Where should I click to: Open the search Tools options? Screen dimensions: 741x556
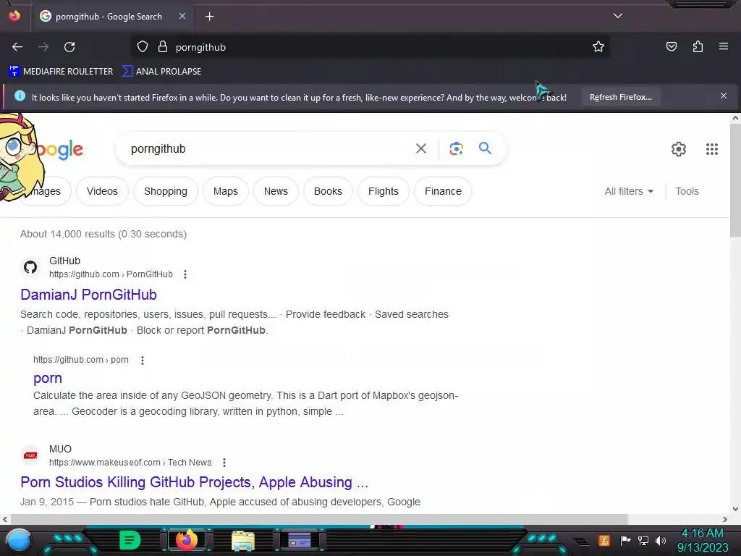coord(687,191)
